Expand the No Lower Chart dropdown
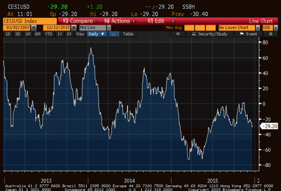 (x=258, y=28)
